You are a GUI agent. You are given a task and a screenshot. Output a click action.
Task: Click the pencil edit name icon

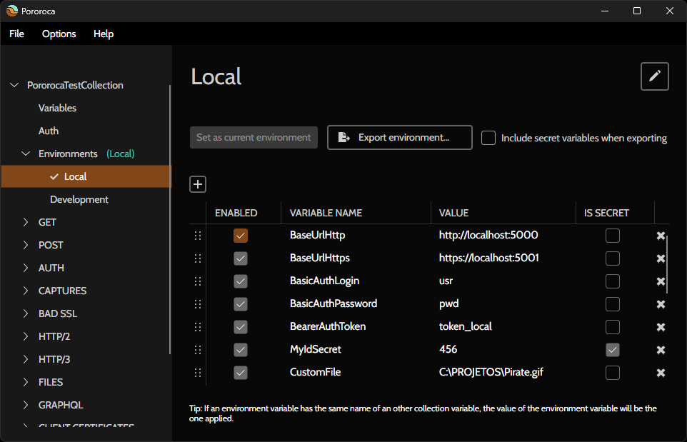pyautogui.click(x=654, y=76)
